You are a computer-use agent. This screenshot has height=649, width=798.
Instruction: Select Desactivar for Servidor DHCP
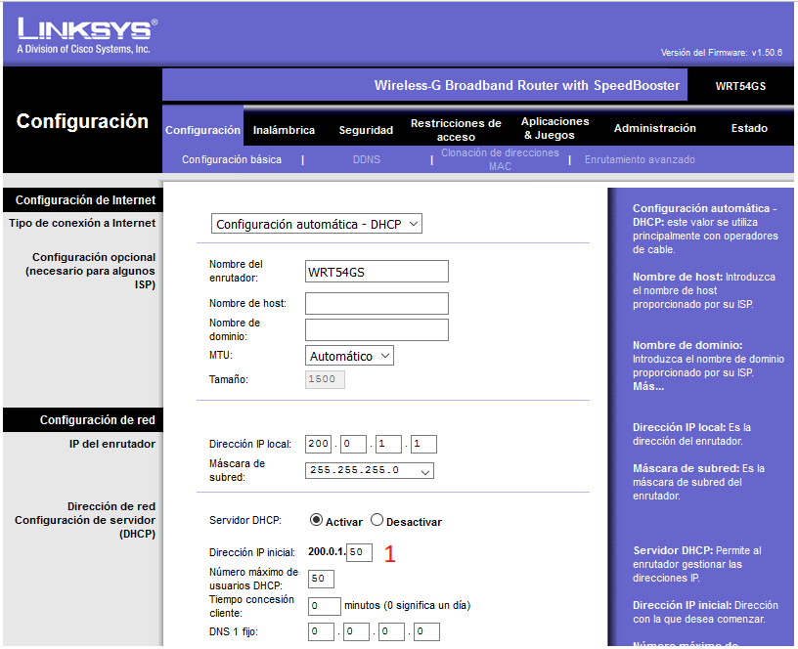377,520
